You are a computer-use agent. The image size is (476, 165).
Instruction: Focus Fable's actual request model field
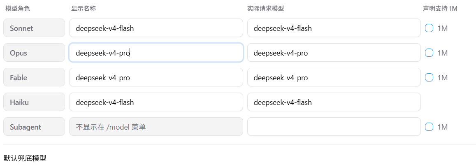(x=334, y=77)
